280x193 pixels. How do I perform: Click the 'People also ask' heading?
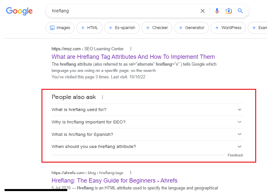click(74, 97)
